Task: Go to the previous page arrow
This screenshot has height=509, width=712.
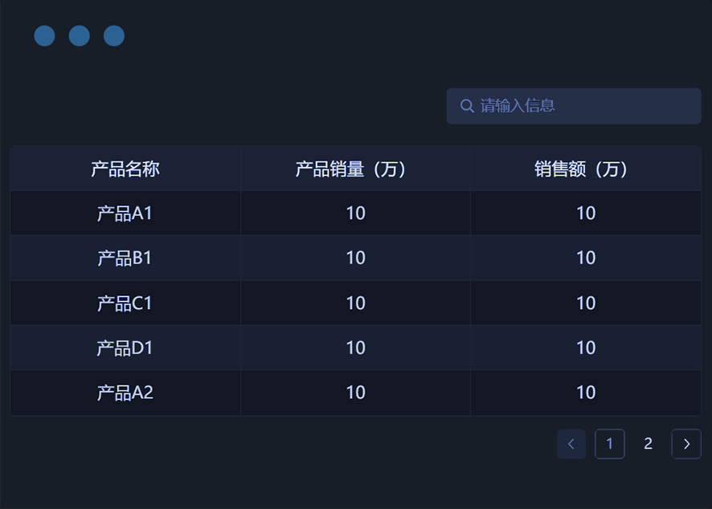Action: coord(571,444)
